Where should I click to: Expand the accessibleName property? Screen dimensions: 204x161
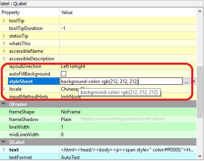click(x=4, y=51)
